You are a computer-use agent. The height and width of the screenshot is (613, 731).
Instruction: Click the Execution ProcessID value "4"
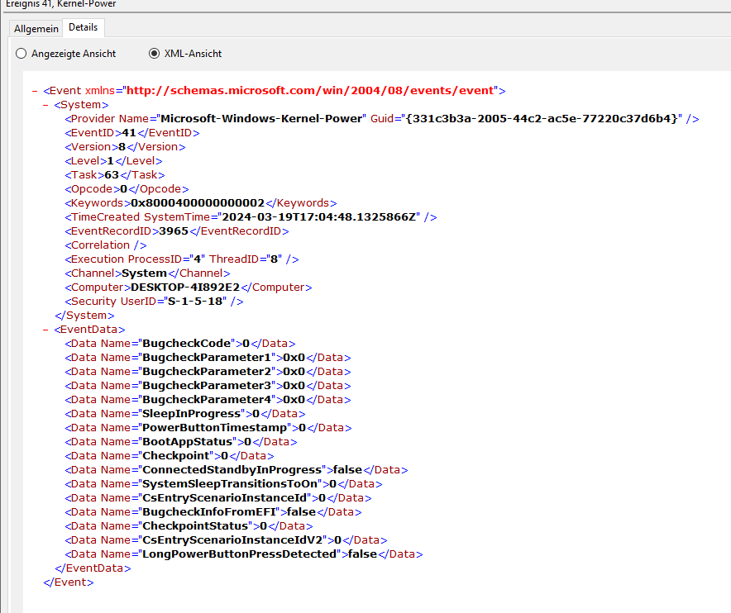pos(197,259)
